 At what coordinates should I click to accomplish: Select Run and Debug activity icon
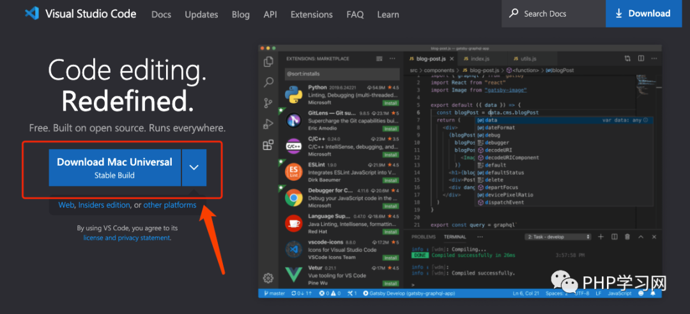click(268, 124)
